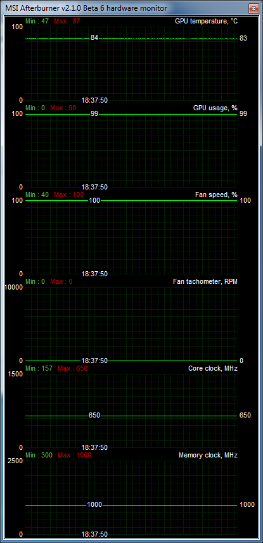
Task: Click the 99 marker on GPU usage graph
Action: click(x=94, y=113)
